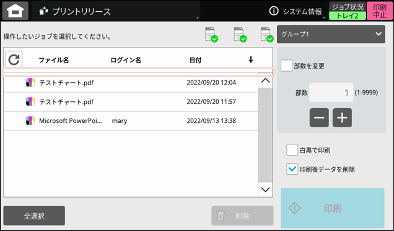The width and height of the screenshot is (394, 231).
Task: Uncheck 印刷後データを削除
Action: coord(292,169)
